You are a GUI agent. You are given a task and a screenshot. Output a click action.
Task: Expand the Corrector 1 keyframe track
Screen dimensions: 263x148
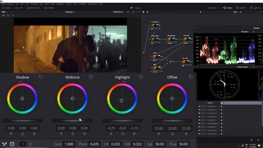coord(206,106)
